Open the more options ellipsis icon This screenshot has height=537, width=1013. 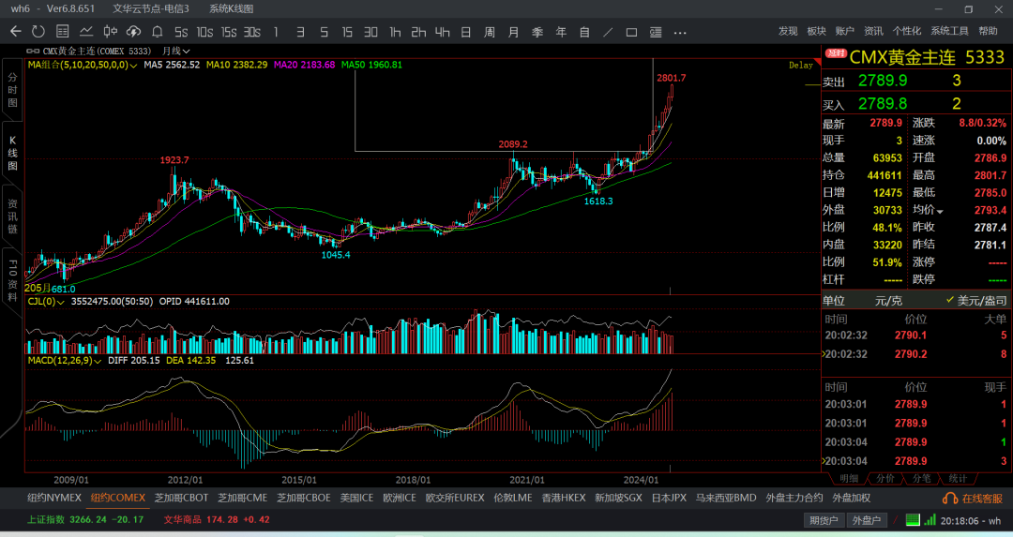pyautogui.click(x=680, y=32)
